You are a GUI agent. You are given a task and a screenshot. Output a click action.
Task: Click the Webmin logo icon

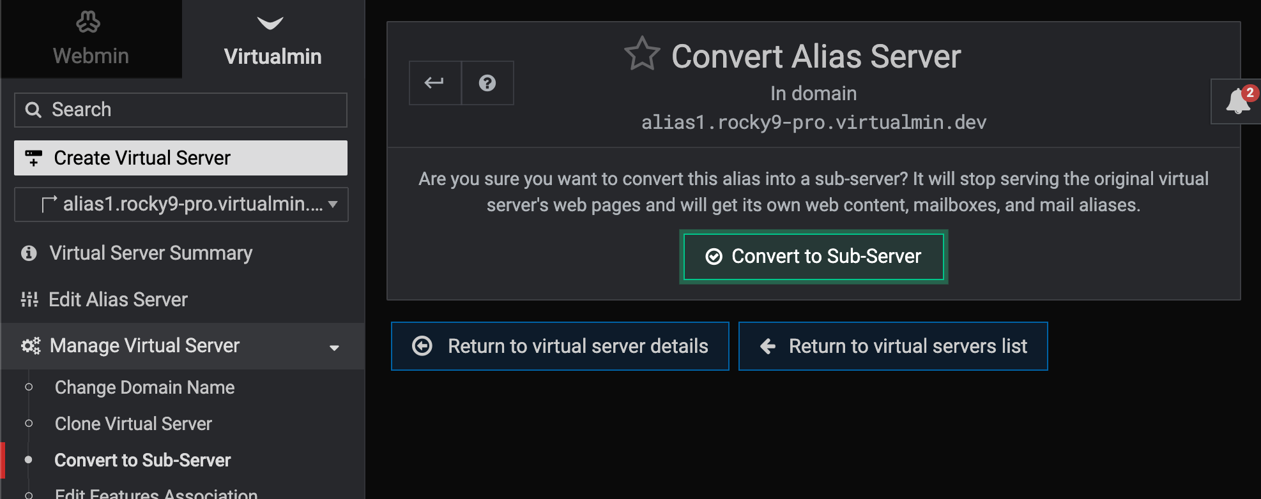(88, 22)
